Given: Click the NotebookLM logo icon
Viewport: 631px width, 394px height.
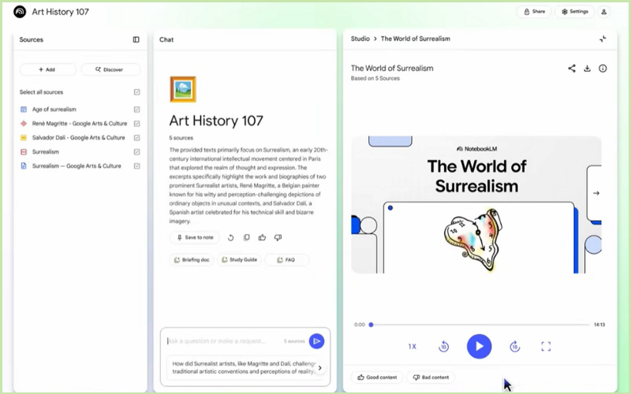Looking at the screenshot, I should [20, 12].
